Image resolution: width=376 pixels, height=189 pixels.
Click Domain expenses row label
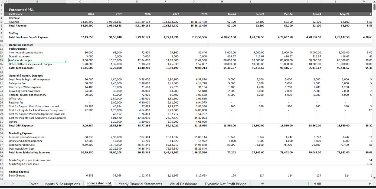19,56
